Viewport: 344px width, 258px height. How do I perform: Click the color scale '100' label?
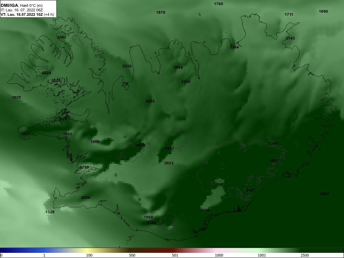(89, 255)
